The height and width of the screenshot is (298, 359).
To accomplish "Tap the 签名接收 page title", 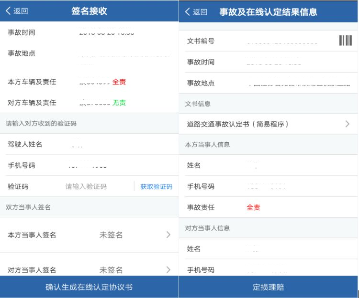I will click(89, 11).
